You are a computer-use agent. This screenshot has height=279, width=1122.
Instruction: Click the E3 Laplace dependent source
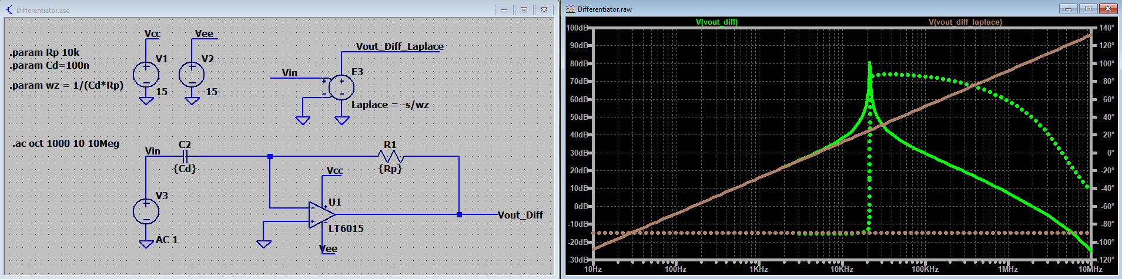click(x=341, y=88)
